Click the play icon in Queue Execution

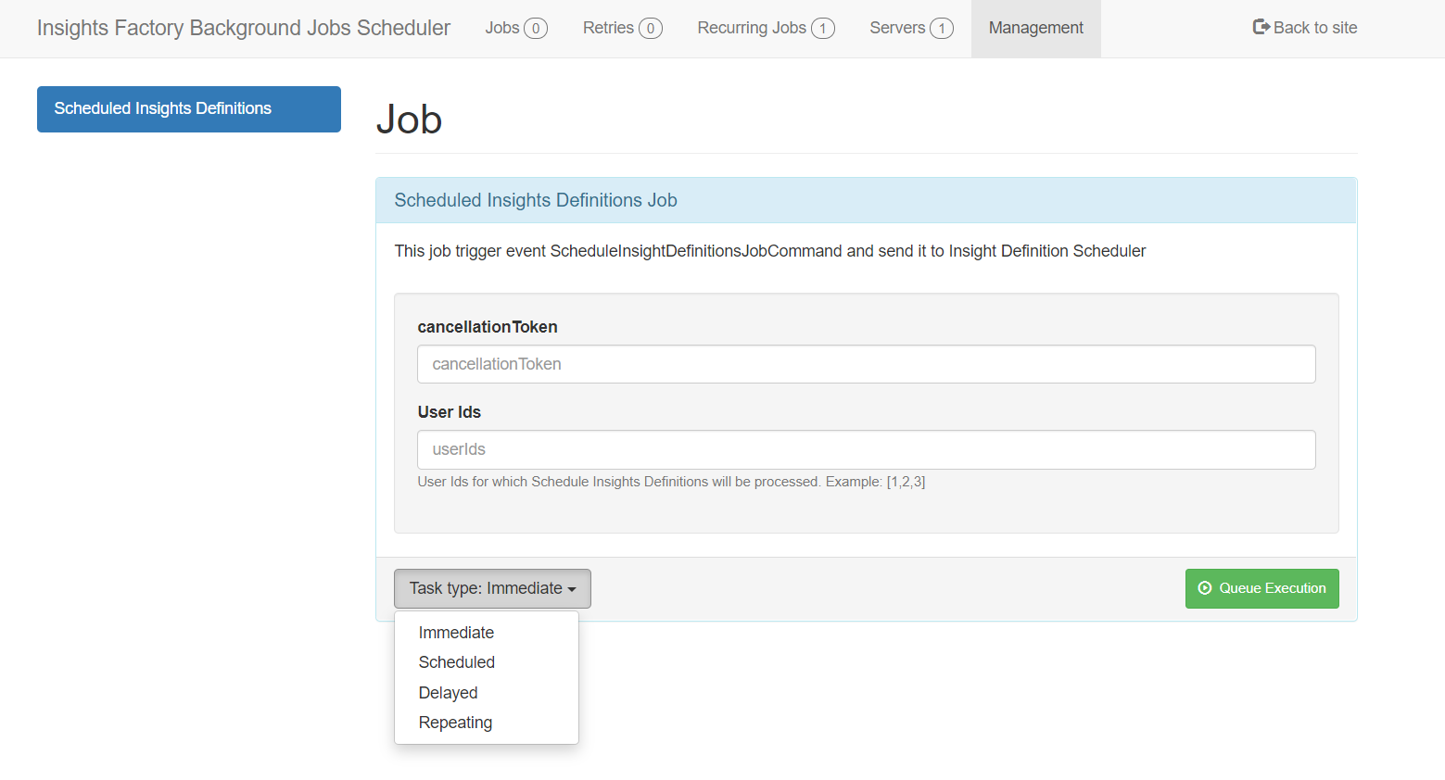(x=1204, y=588)
